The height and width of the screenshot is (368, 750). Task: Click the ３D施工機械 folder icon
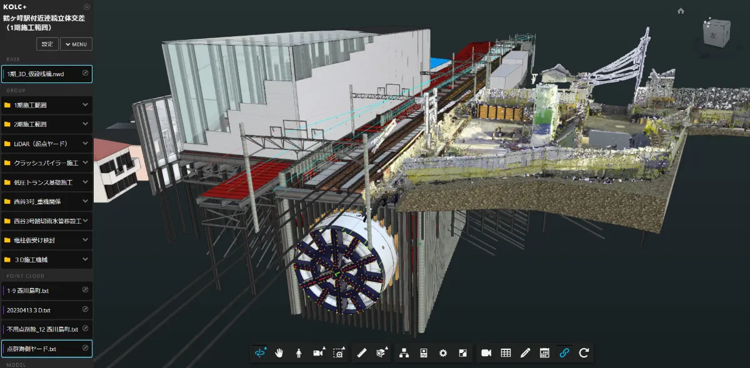click(x=7, y=259)
